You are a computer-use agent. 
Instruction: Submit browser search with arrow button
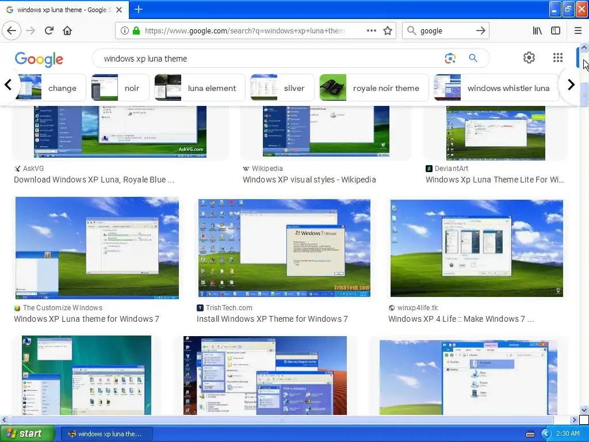[480, 31]
